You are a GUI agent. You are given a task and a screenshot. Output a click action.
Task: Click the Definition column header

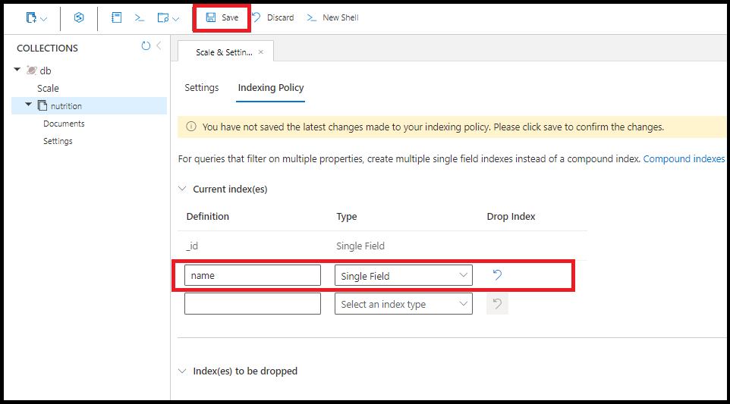[208, 217]
